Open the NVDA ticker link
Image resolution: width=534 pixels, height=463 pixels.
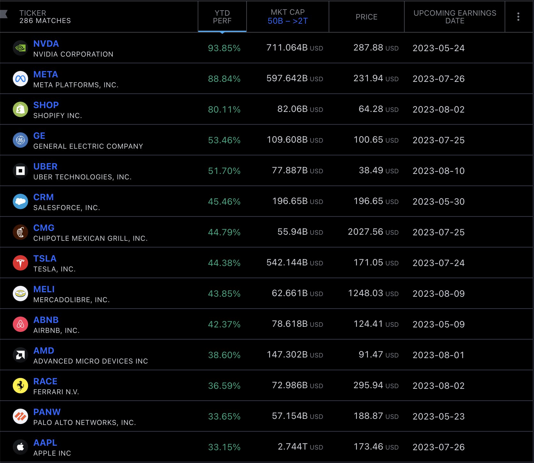pos(46,43)
